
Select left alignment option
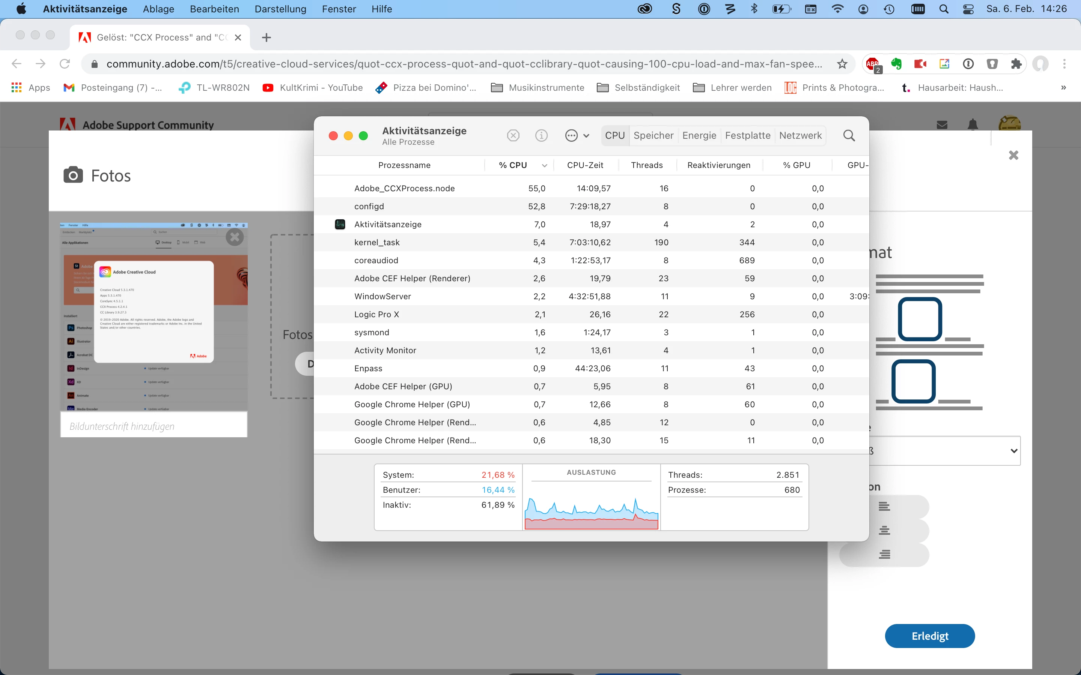coord(884,507)
